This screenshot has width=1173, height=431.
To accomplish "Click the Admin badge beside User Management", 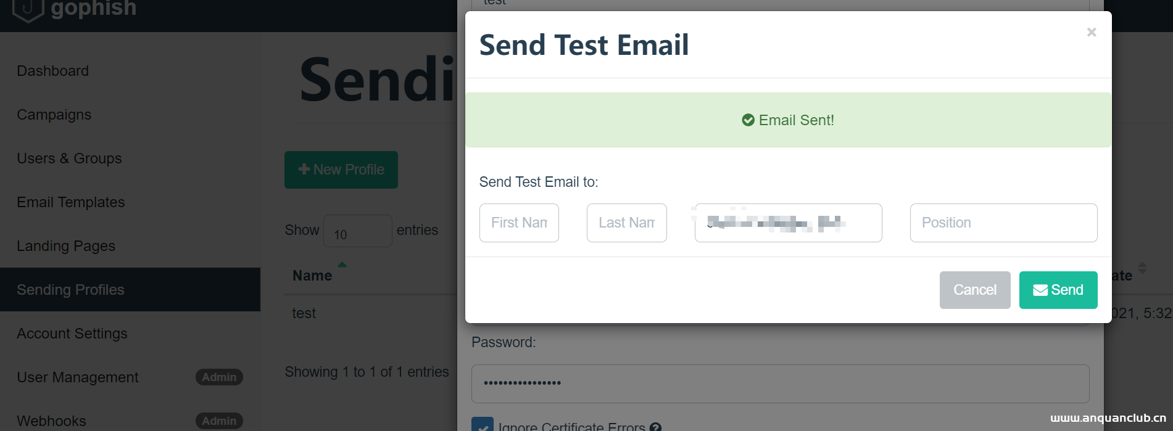I will pyautogui.click(x=219, y=377).
